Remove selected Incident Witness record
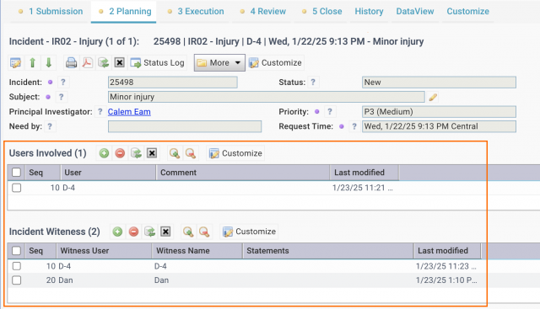The image size is (540, 309). (133, 232)
